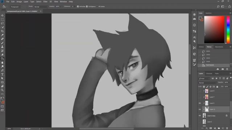Select the Horizontal Type tool

click(2, 74)
